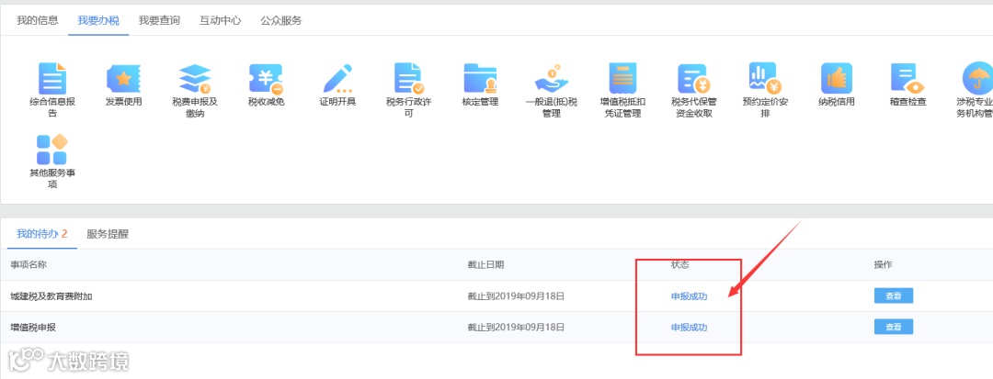
Task: Open 一般退(抵)税管理 icon
Action: point(552,79)
